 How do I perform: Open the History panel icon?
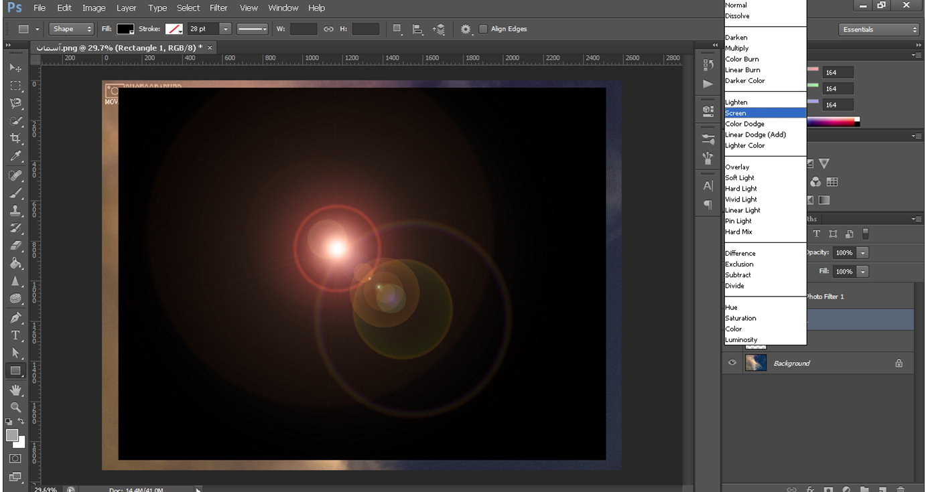[x=708, y=65]
